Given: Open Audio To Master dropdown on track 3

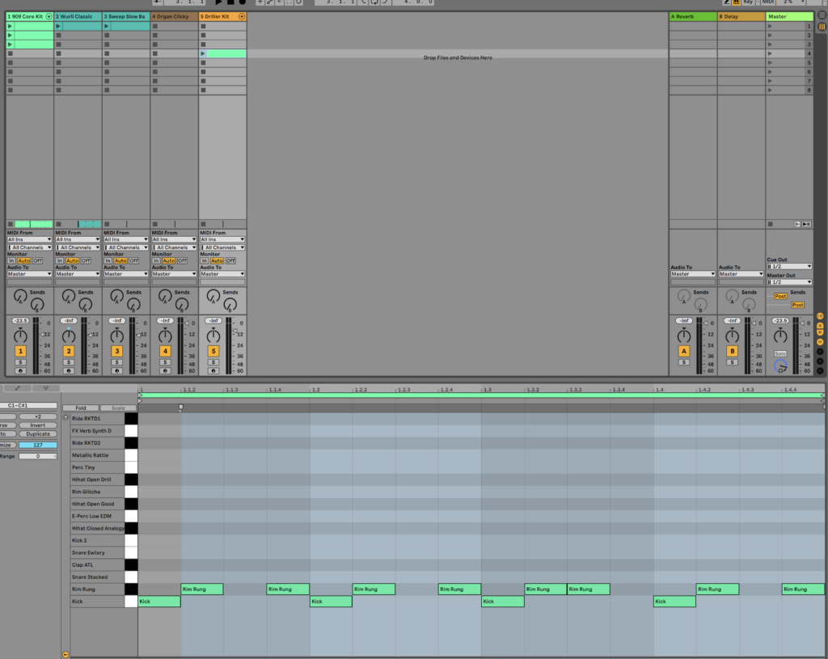Looking at the screenshot, I should click(125, 274).
